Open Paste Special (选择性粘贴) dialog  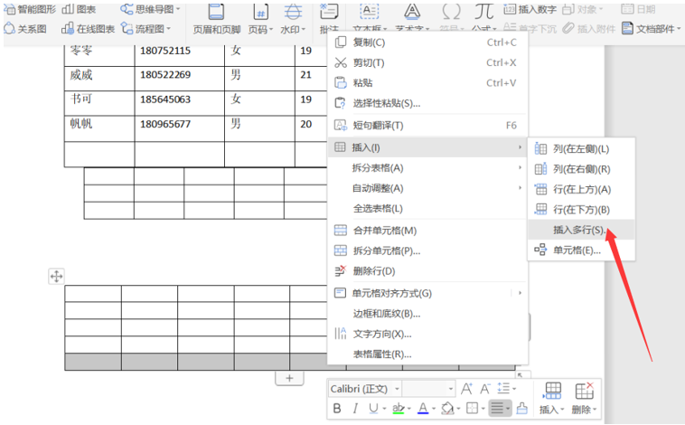(427, 103)
